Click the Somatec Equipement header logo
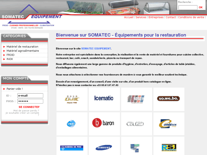Screen dimensions: 207x155 tap(31, 16)
